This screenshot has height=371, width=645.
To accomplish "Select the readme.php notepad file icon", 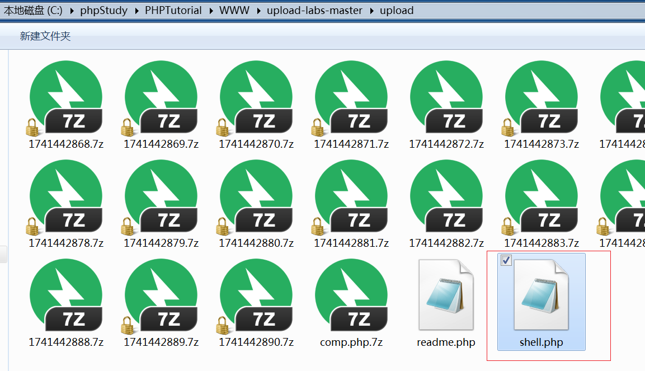I will [x=446, y=294].
